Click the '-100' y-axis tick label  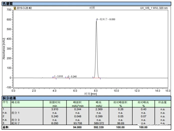8,87
